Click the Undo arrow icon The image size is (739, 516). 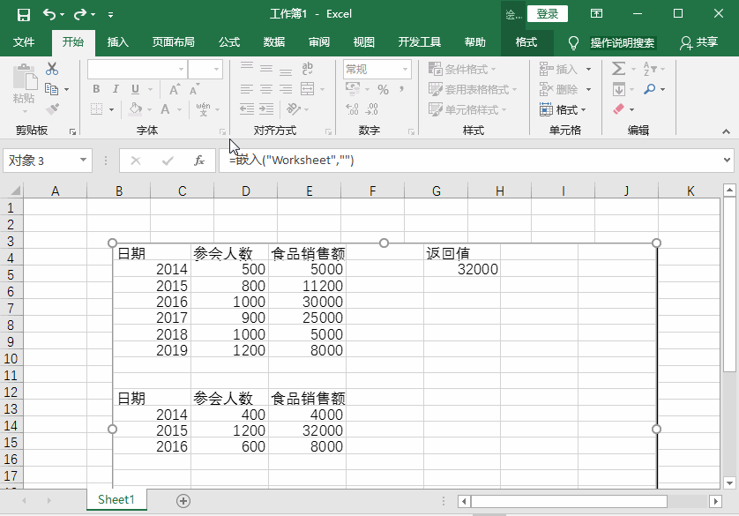pos(49,14)
